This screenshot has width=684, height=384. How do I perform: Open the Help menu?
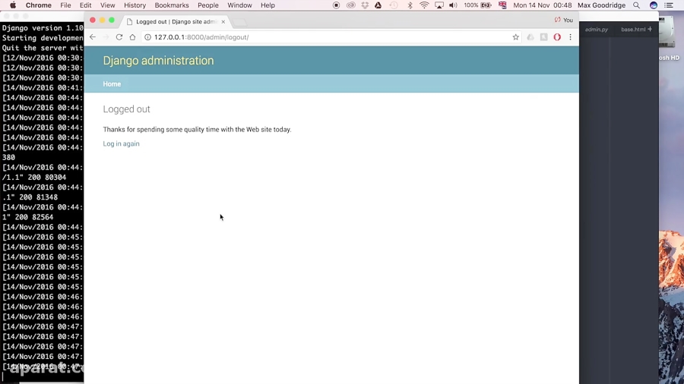pos(268,5)
